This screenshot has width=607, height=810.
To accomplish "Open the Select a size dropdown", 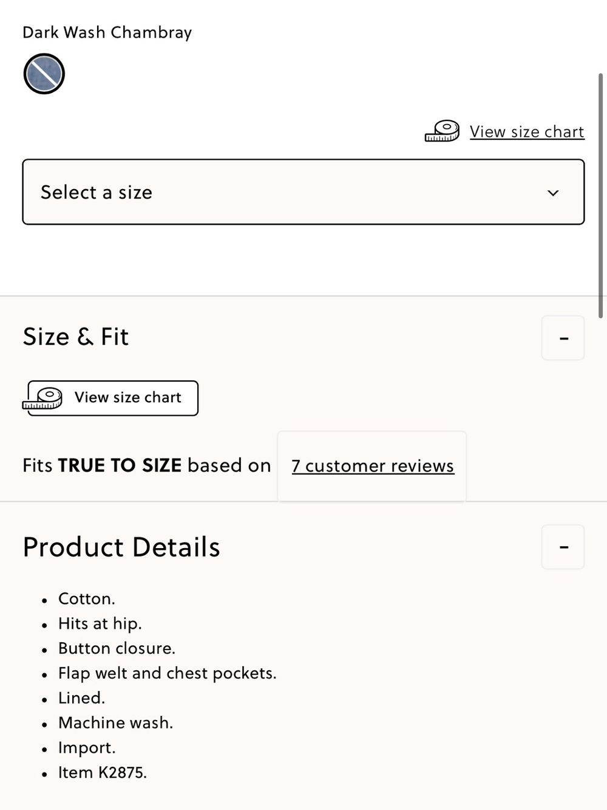I will click(303, 192).
